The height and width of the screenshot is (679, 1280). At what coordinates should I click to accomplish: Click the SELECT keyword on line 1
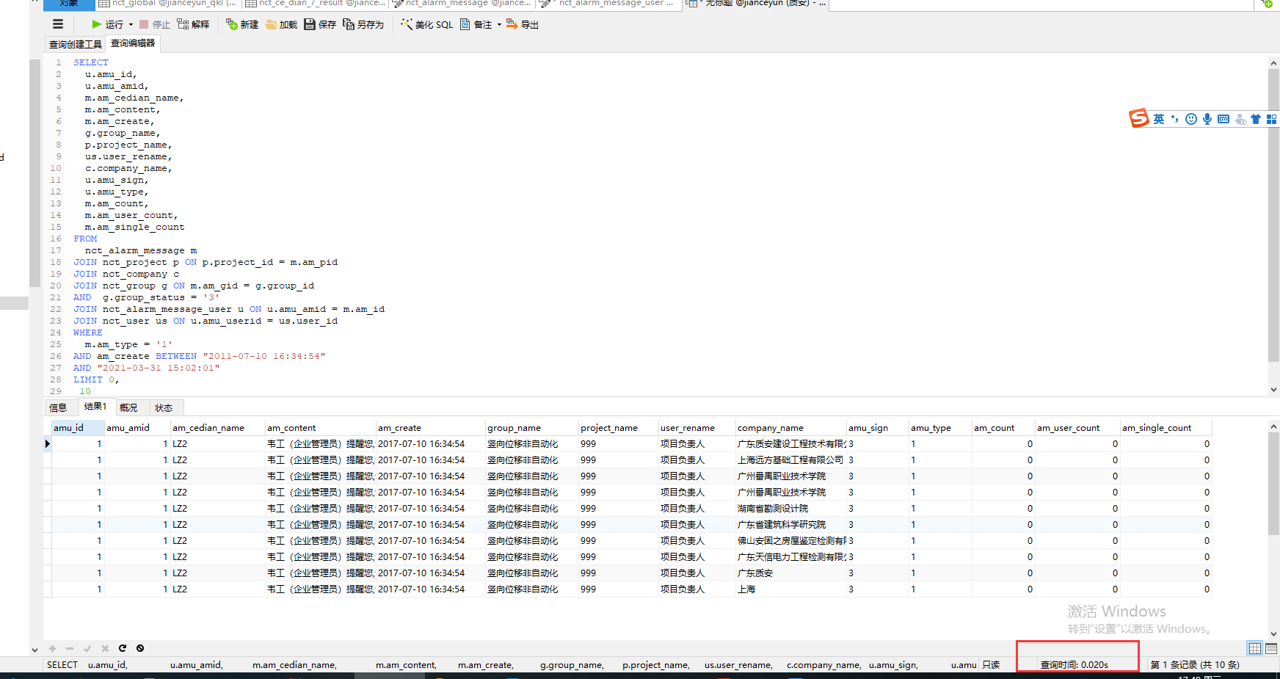click(x=91, y=62)
